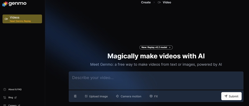The height and width of the screenshot is (106, 249).
Task: Click the external link icon next to Blog
Action: pos(15,98)
